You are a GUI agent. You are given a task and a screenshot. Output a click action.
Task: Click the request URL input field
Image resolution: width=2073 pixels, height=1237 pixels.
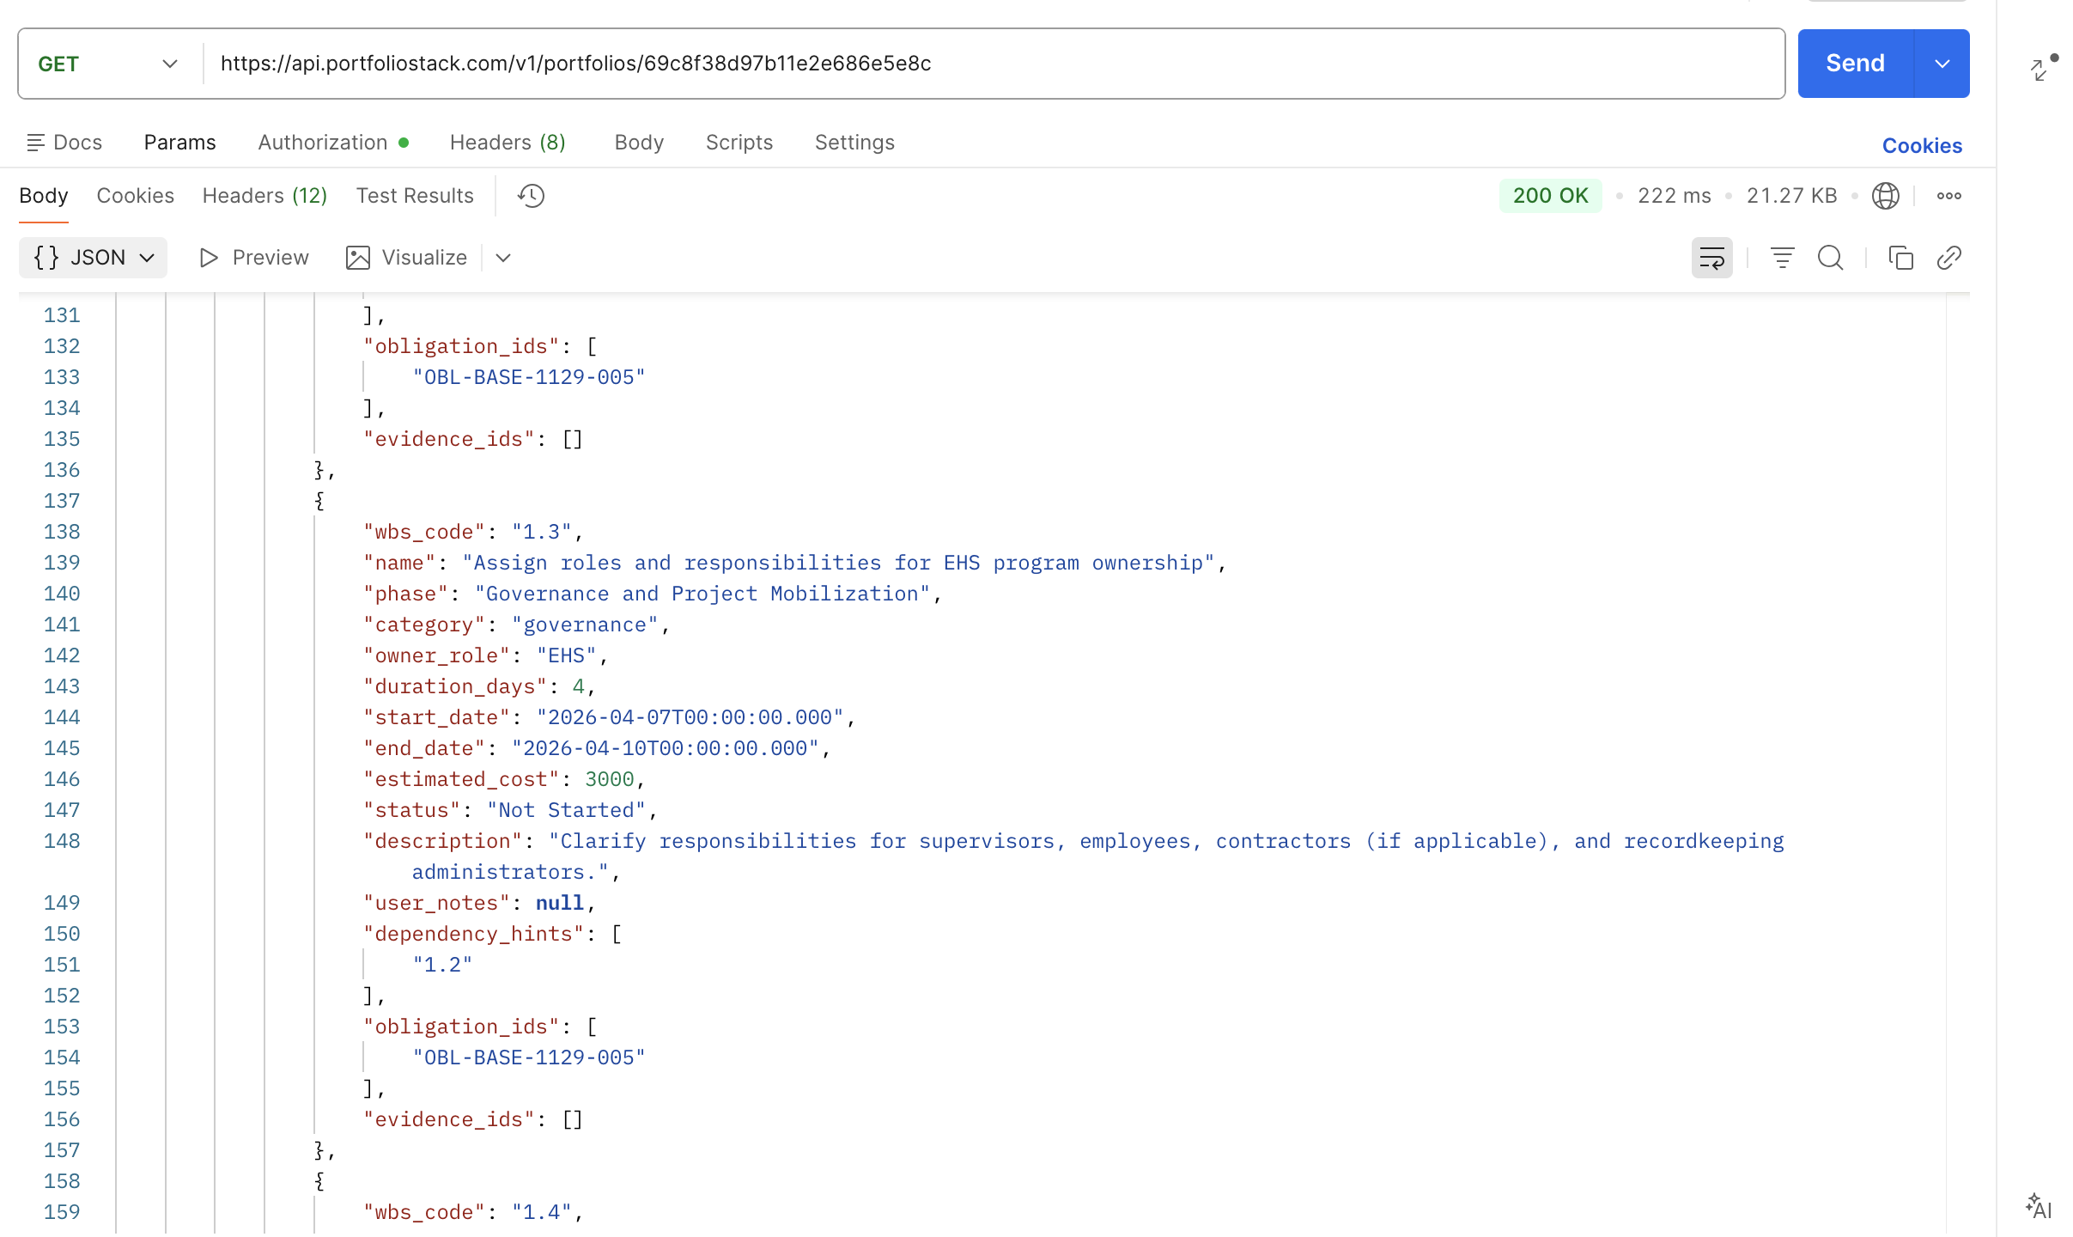pos(994,64)
